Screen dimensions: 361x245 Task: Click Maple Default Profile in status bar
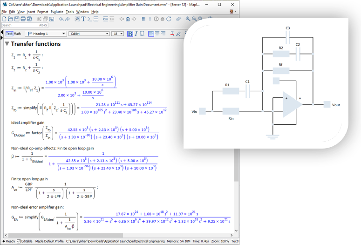[50, 241]
